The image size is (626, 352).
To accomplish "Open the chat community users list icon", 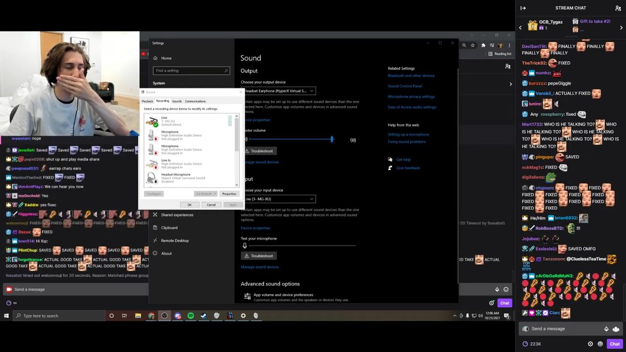I will [x=618, y=8].
